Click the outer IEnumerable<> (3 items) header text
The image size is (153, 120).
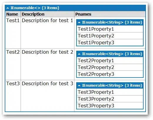point(35,8)
